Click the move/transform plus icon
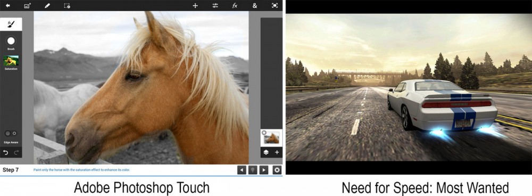Image resolution: width=532 pixels, height=196 pixels. [x=195, y=5]
